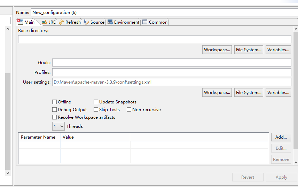Click into the Goals input field

[x=172, y=63]
